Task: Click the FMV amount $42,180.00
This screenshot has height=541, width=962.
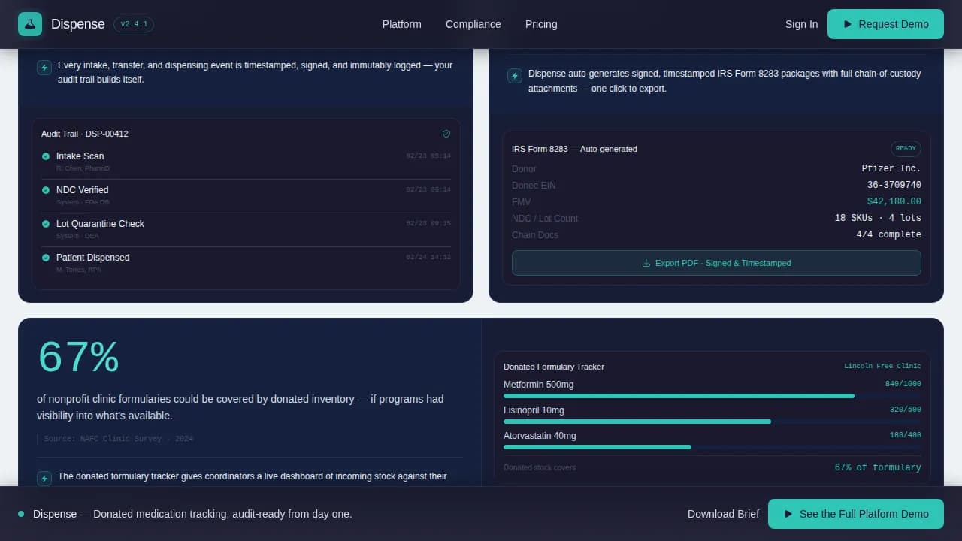Action: [x=894, y=201]
